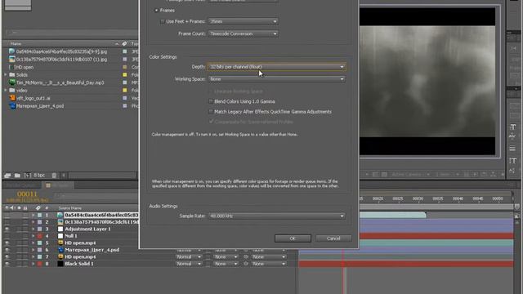Click red label swatch of Null 1 layer
This screenshot has width=523, height=294.
(39, 236)
